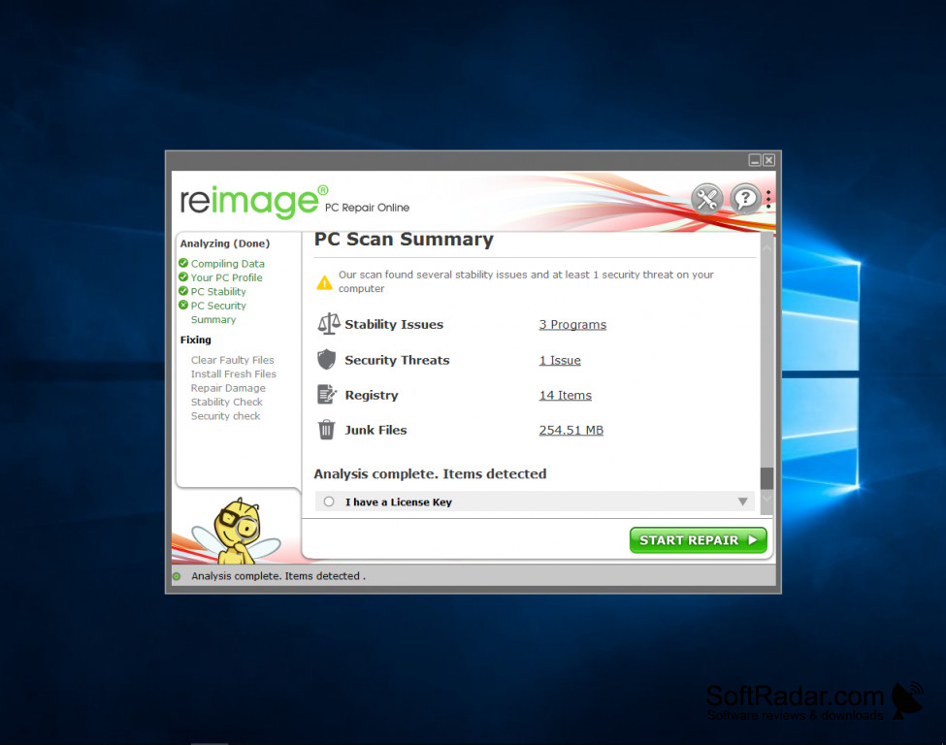Image resolution: width=946 pixels, height=745 pixels.
Task: Click the Junk Files trash can icon
Action: 326,430
